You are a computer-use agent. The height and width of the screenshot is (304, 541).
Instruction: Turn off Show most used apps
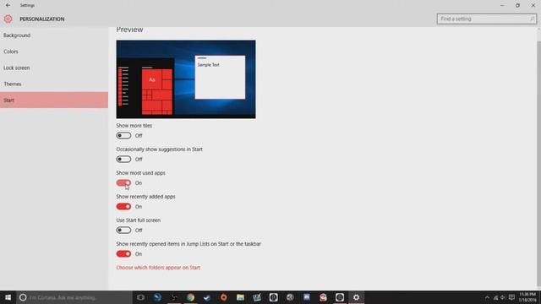[123, 183]
